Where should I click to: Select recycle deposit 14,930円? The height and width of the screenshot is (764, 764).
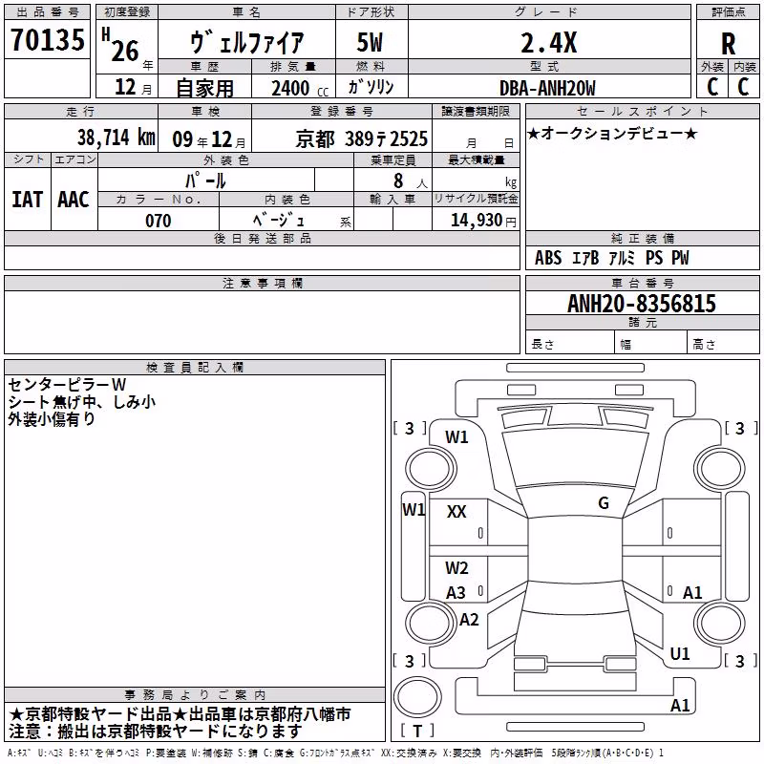coord(483,221)
